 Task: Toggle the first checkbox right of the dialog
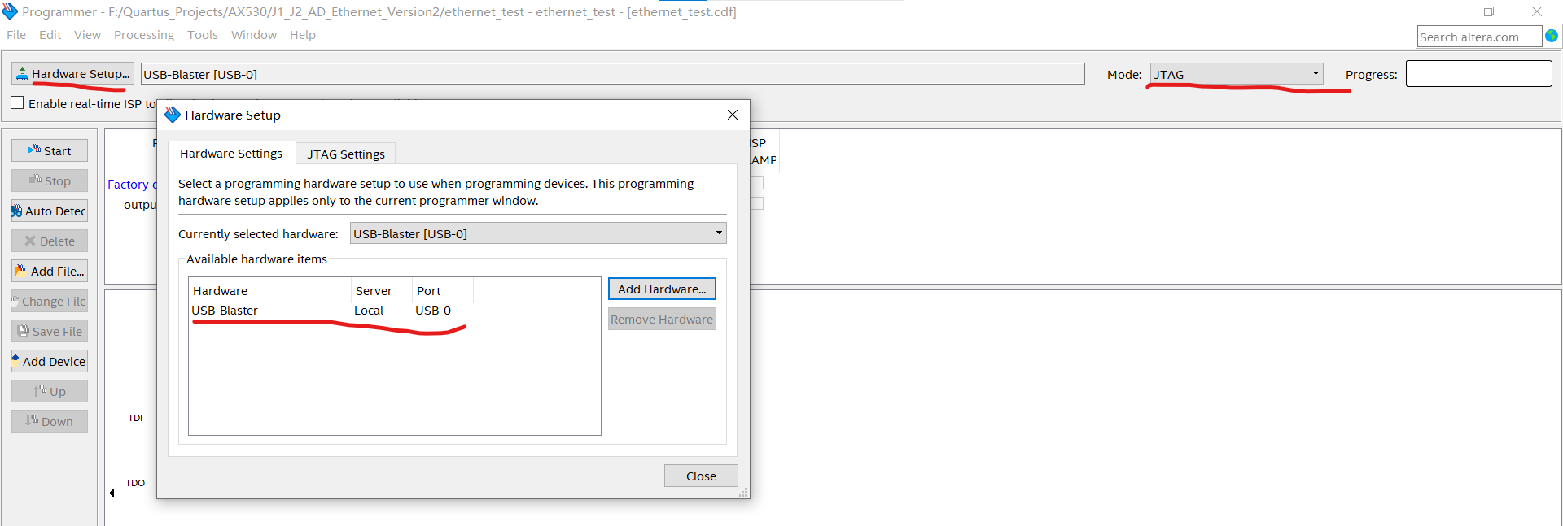tap(757, 184)
